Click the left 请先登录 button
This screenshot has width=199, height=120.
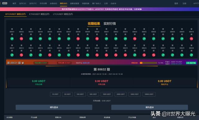(x=54, y=108)
